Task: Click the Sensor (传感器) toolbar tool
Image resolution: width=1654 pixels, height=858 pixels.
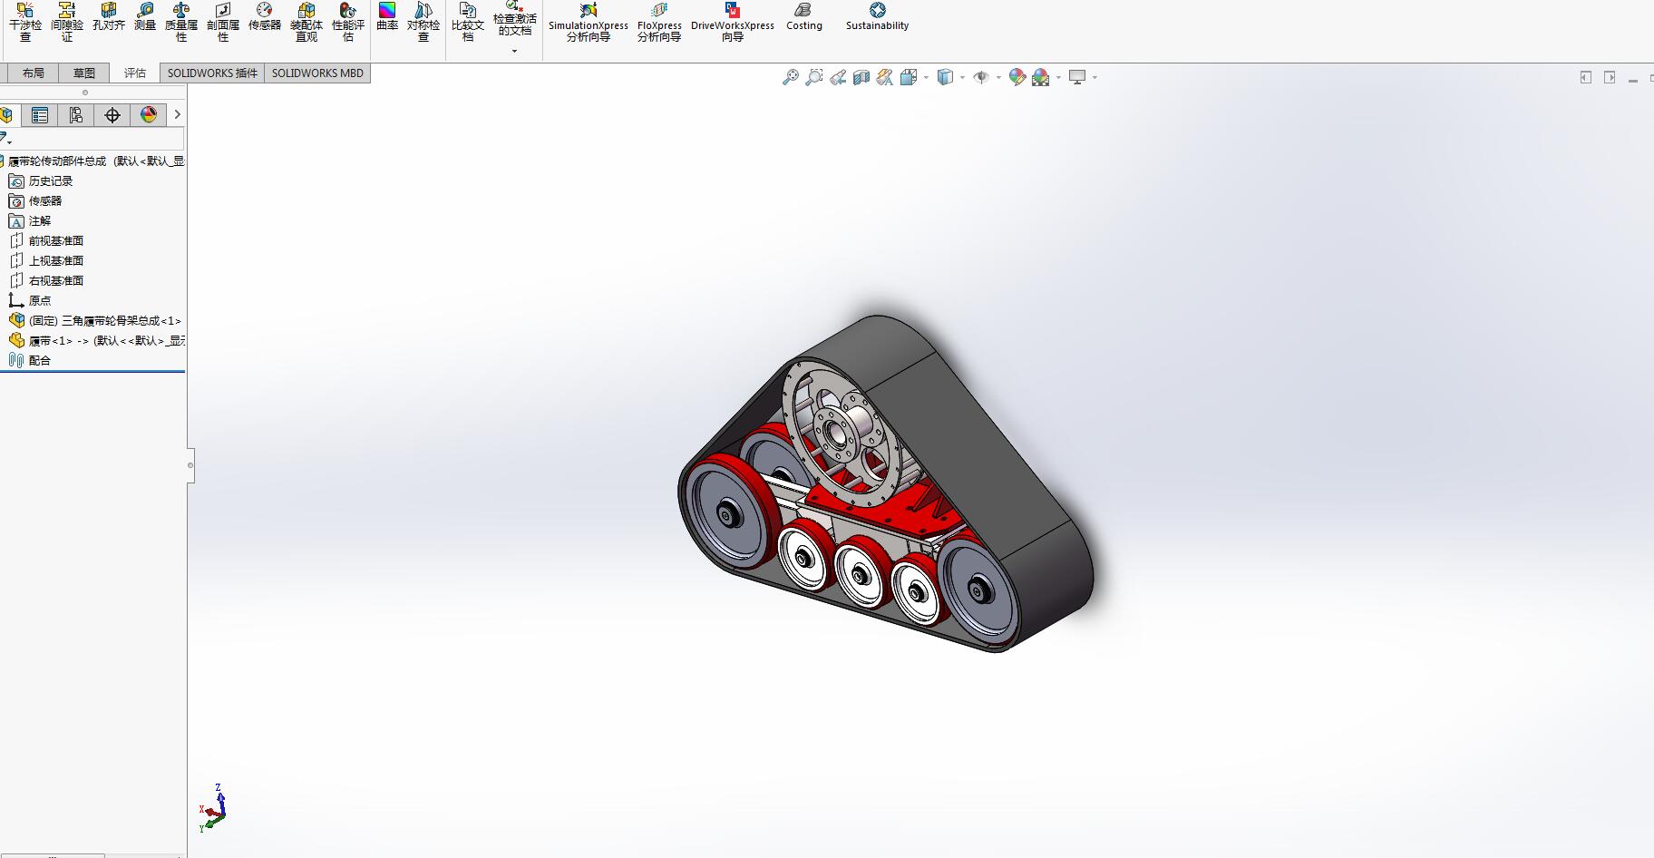Action: pos(265,17)
